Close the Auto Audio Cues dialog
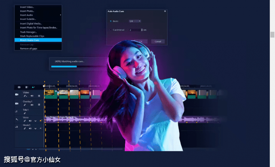The width and height of the screenshot is (275, 167). point(165,11)
